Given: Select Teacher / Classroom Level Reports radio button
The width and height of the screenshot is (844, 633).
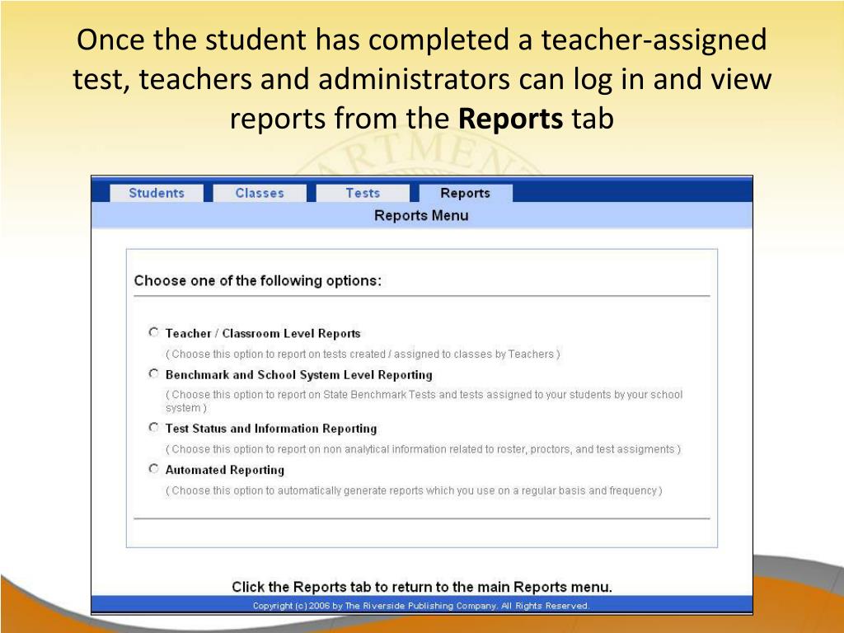Looking at the screenshot, I should coord(154,332).
